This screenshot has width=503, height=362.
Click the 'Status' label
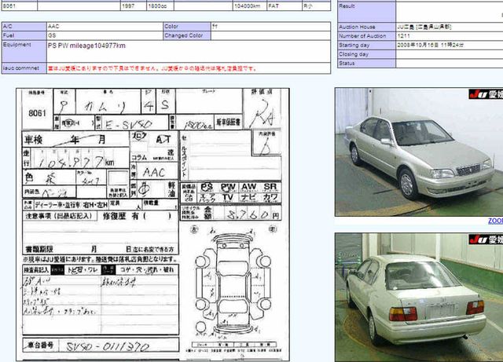pos(347,63)
